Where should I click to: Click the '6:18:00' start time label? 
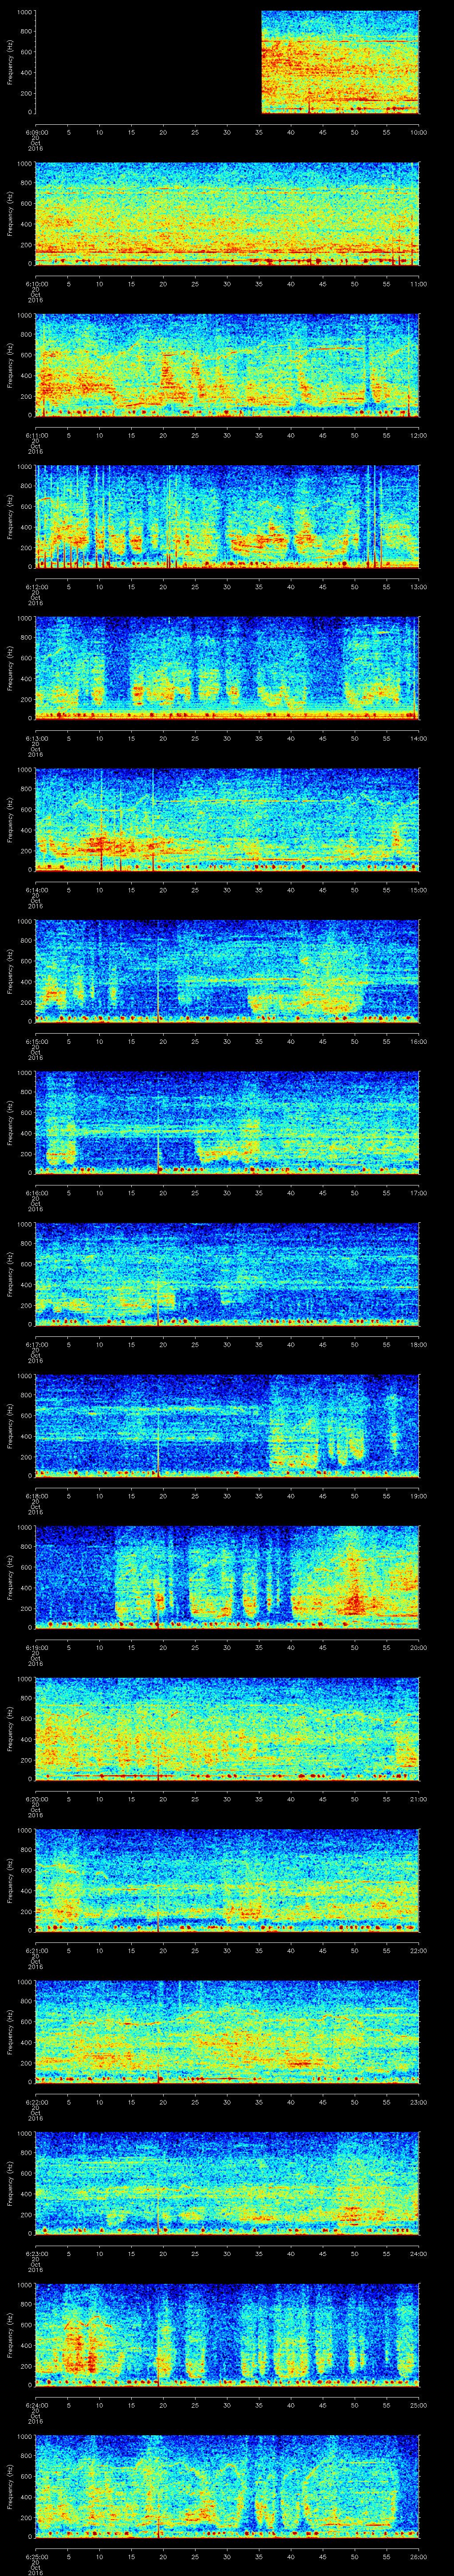[x=36, y=1496]
